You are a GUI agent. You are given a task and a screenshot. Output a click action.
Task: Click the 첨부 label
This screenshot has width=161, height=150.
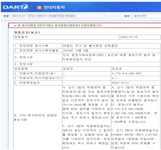point(127,16)
